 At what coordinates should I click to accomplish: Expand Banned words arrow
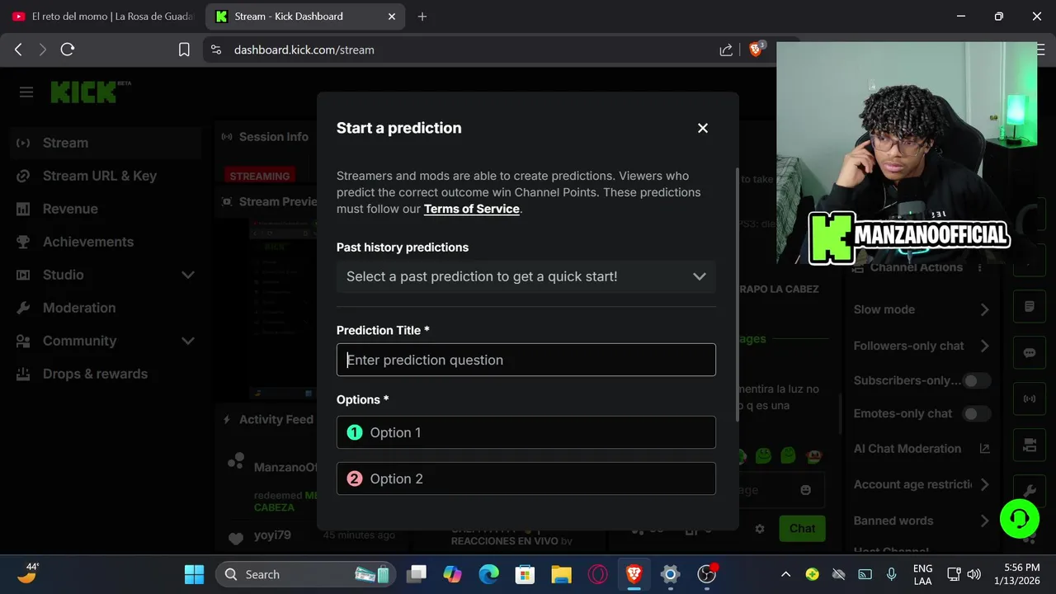tap(984, 521)
